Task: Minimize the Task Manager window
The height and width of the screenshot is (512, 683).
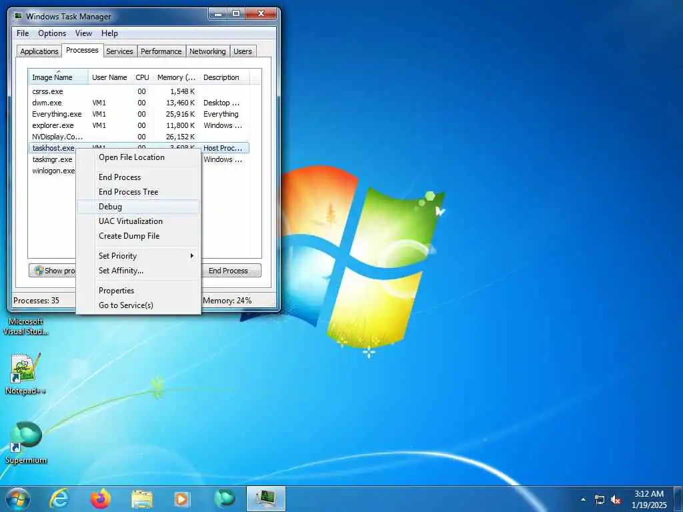Action: [x=218, y=15]
